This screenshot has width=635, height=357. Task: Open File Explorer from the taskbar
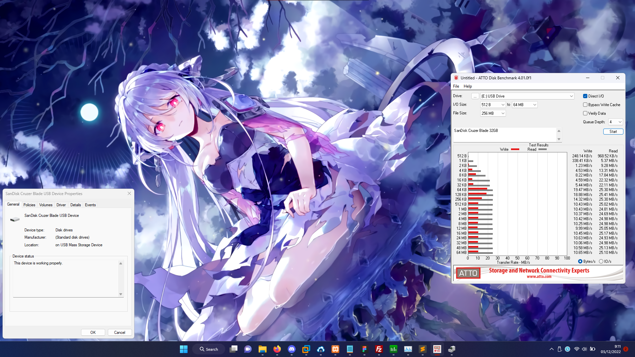tap(263, 349)
